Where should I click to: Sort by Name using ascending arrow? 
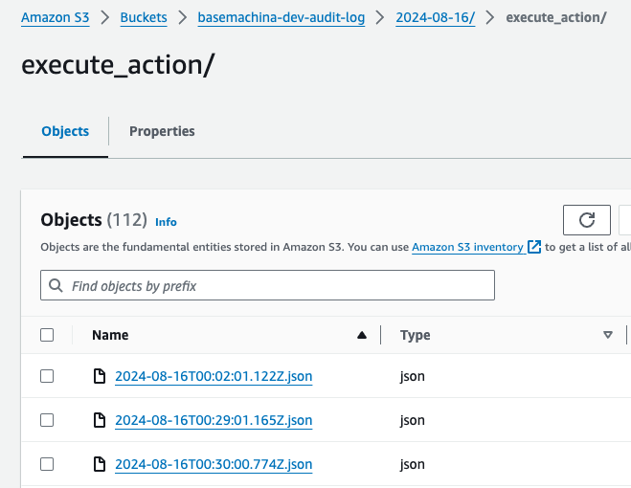[x=362, y=335]
